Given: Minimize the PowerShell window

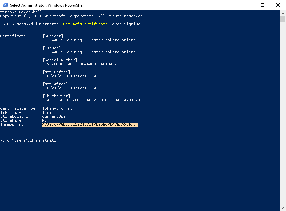Looking at the screenshot, I should coord(247,5).
